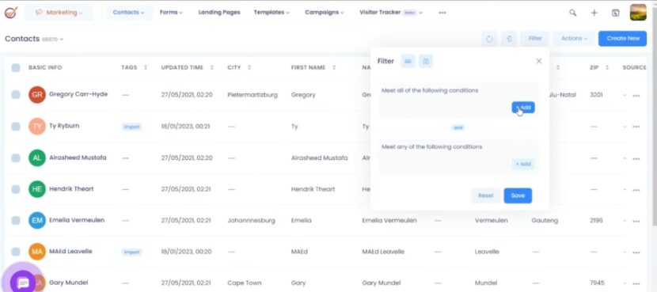Viewport: 657px width, 292px height.
Task: Click the EM avatar of Emelia Vermeulen
Action: pyautogui.click(x=37, y=220)
